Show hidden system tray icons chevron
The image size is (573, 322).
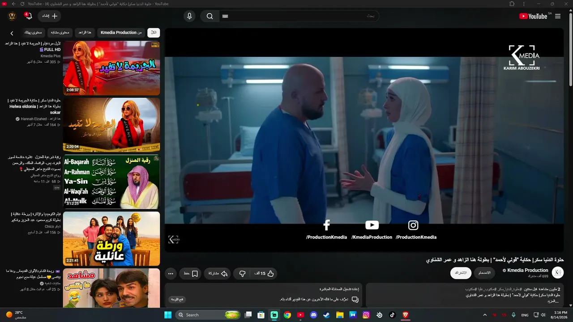(x=485, y=315)
